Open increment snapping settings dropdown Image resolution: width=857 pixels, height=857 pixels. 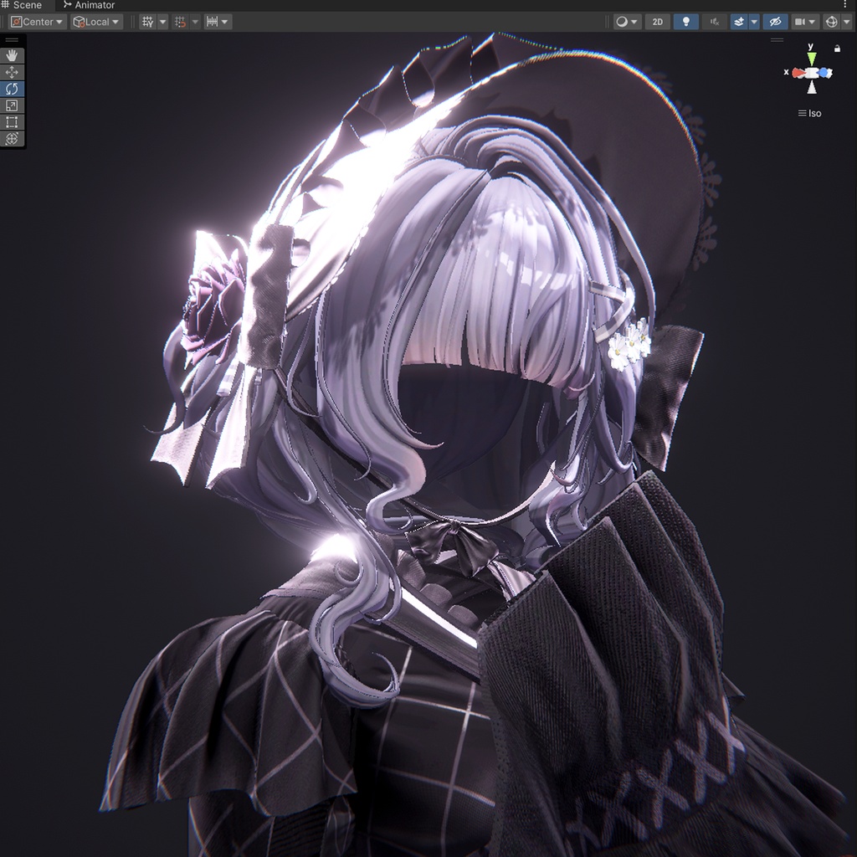pos(218,22)
